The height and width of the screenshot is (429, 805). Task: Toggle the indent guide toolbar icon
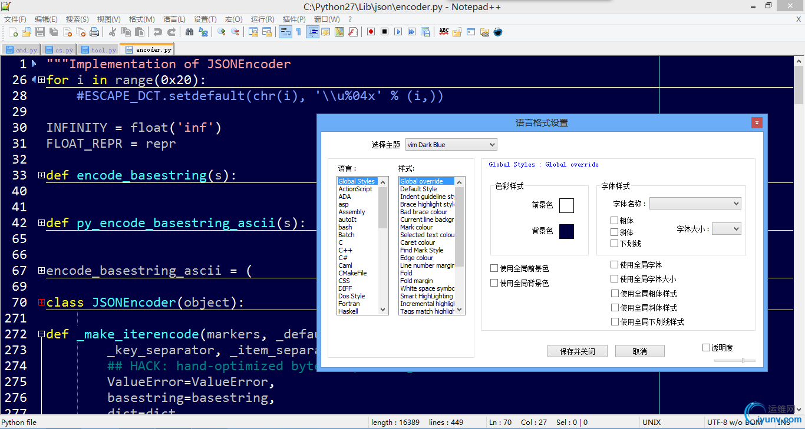click(312, 32)
